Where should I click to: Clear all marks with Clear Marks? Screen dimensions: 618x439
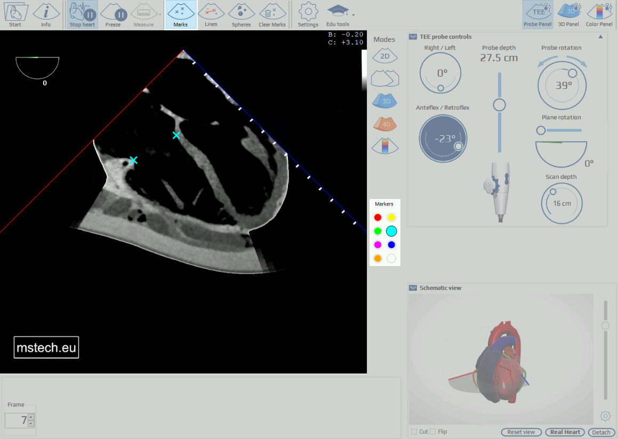(x=272, y=14)
